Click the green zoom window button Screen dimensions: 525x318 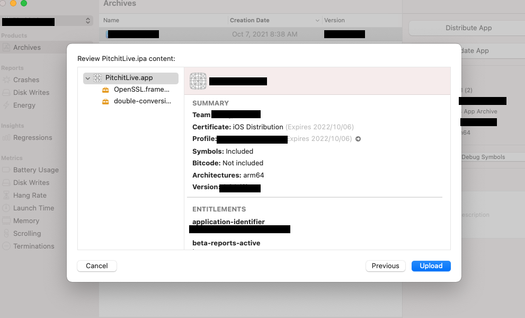(x=24, y=3)
